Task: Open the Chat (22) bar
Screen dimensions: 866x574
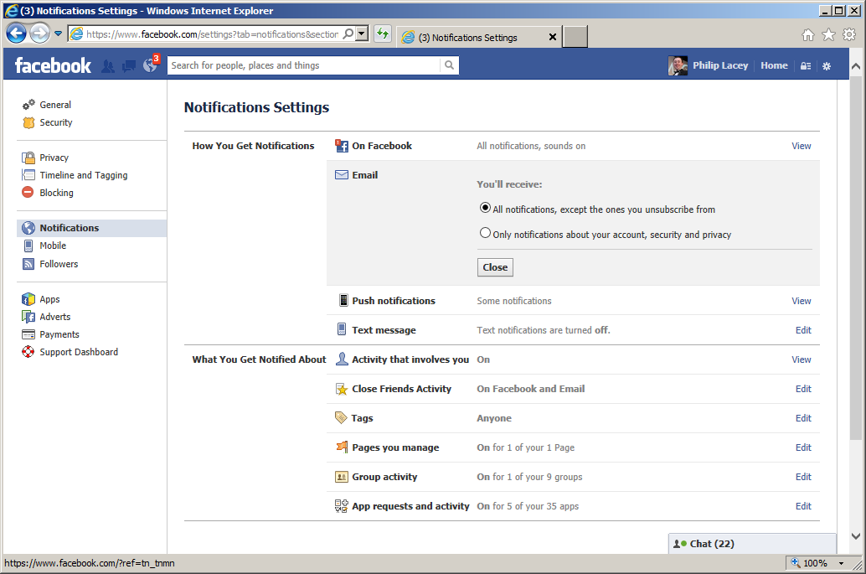Action: (x=752, y=544)
